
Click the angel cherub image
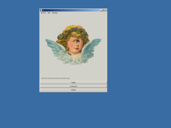click(73, 45)
